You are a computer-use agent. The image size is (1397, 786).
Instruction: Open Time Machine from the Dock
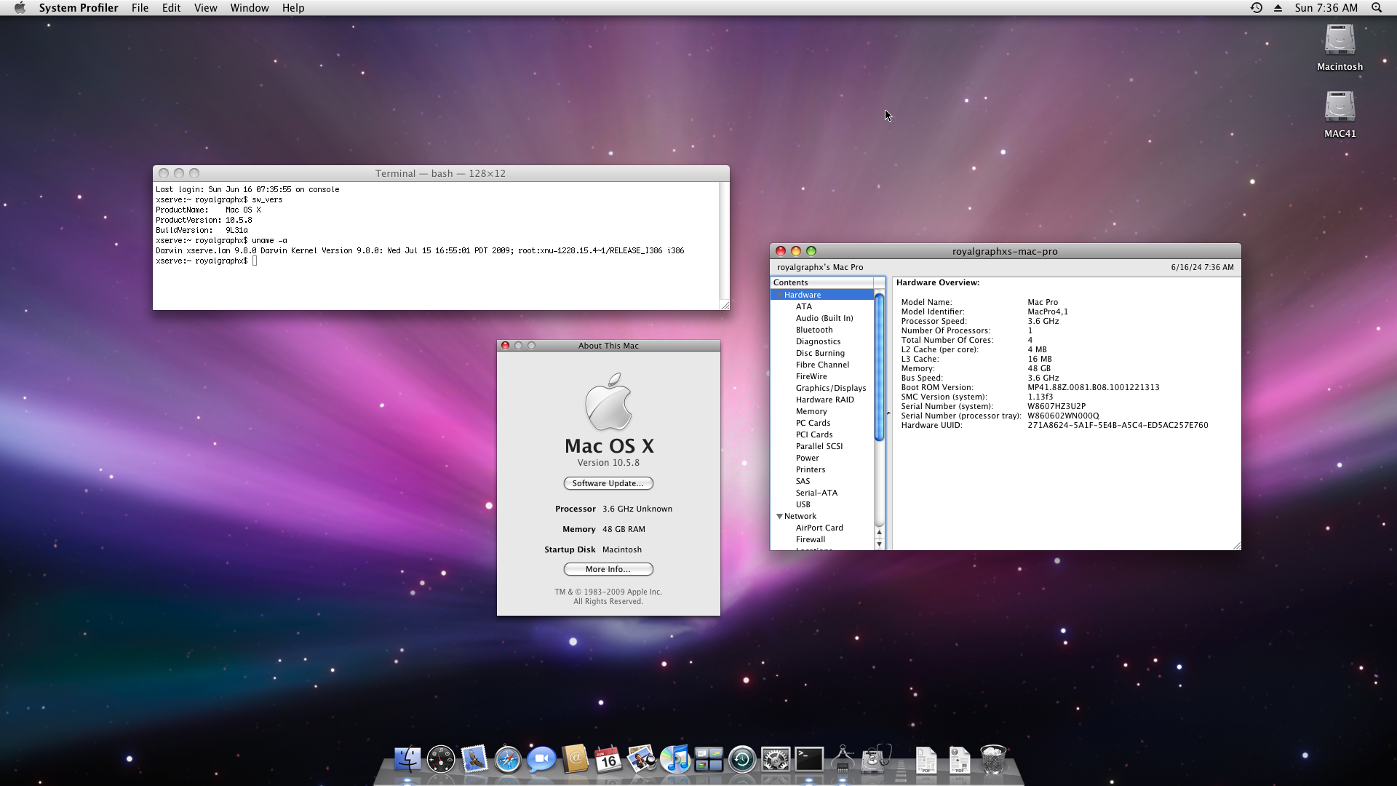click(742, 760)
